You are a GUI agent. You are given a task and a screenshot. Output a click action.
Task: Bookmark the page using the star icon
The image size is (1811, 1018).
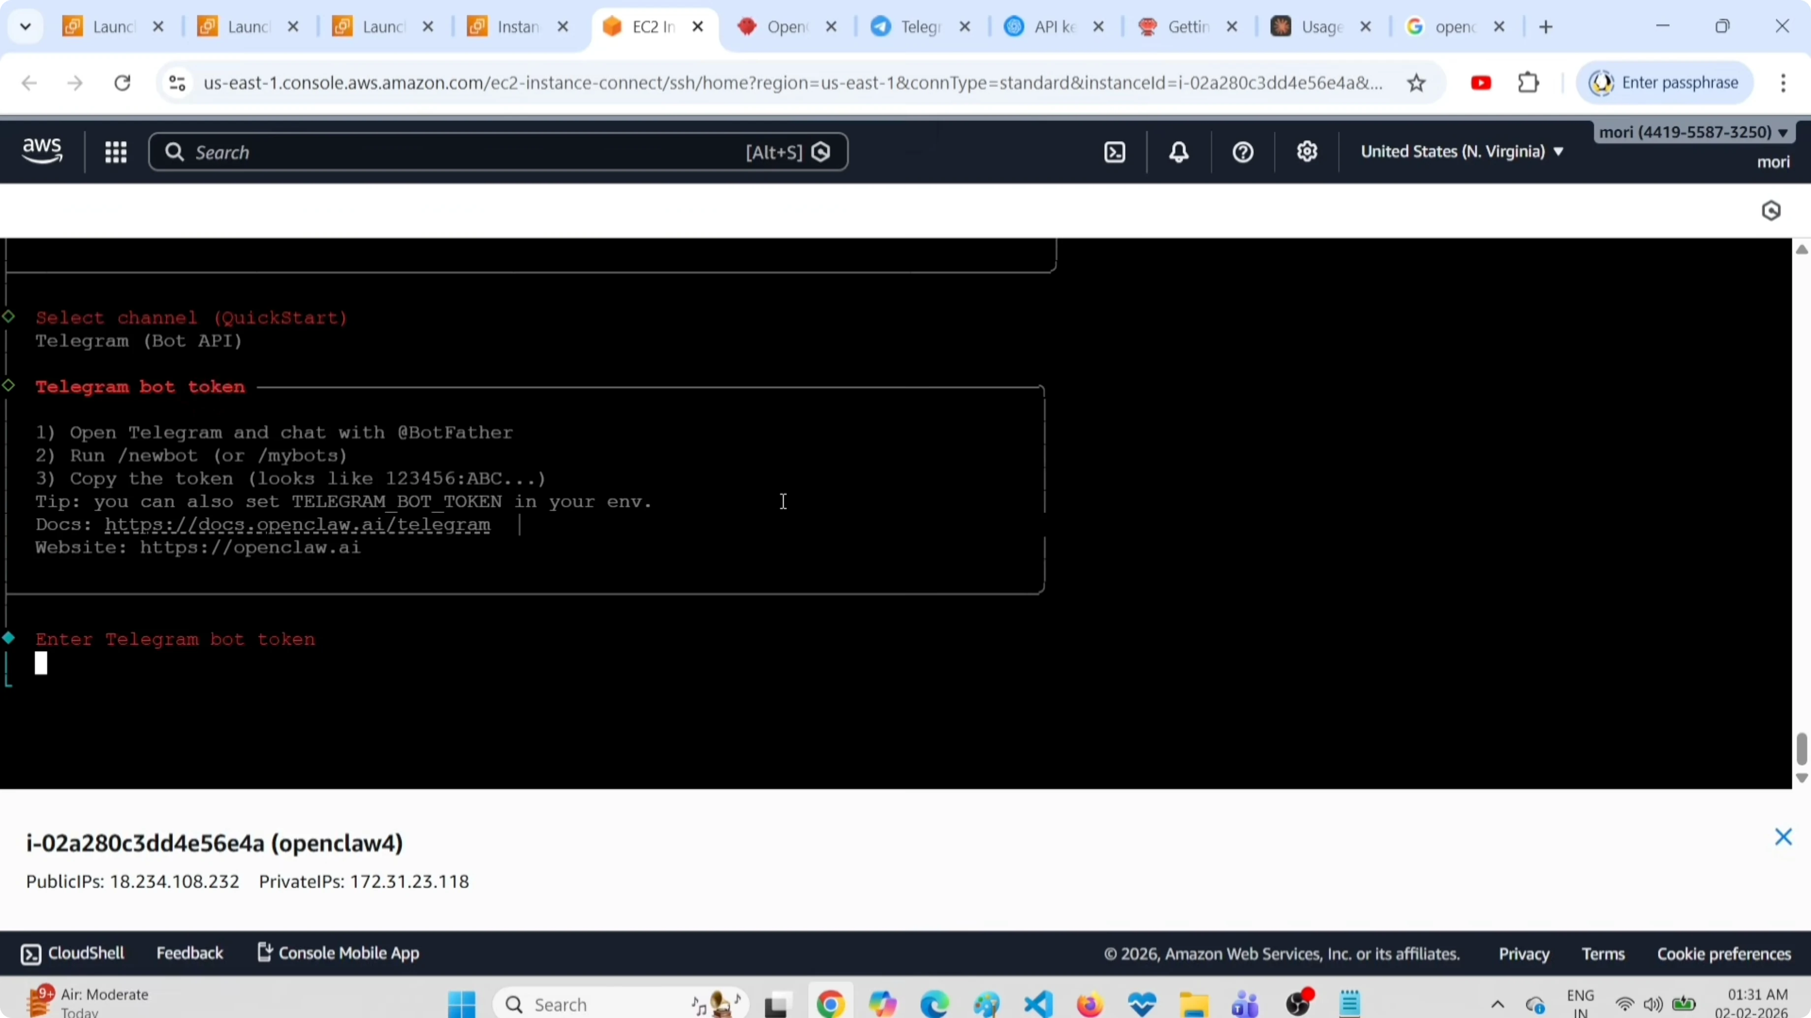click(1417, 82)
